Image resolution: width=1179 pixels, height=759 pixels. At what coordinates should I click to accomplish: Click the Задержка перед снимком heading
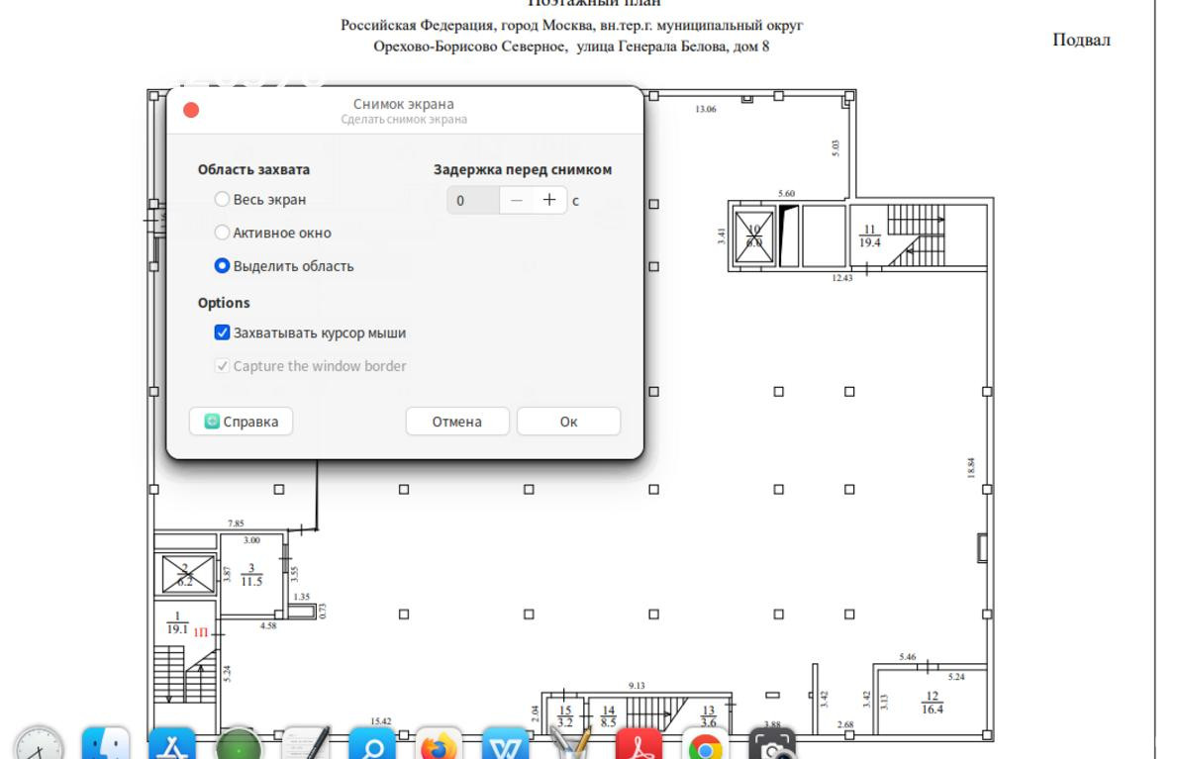(523, 169)
